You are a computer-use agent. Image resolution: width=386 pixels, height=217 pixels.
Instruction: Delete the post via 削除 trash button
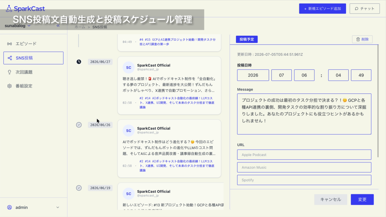[362, 39]
